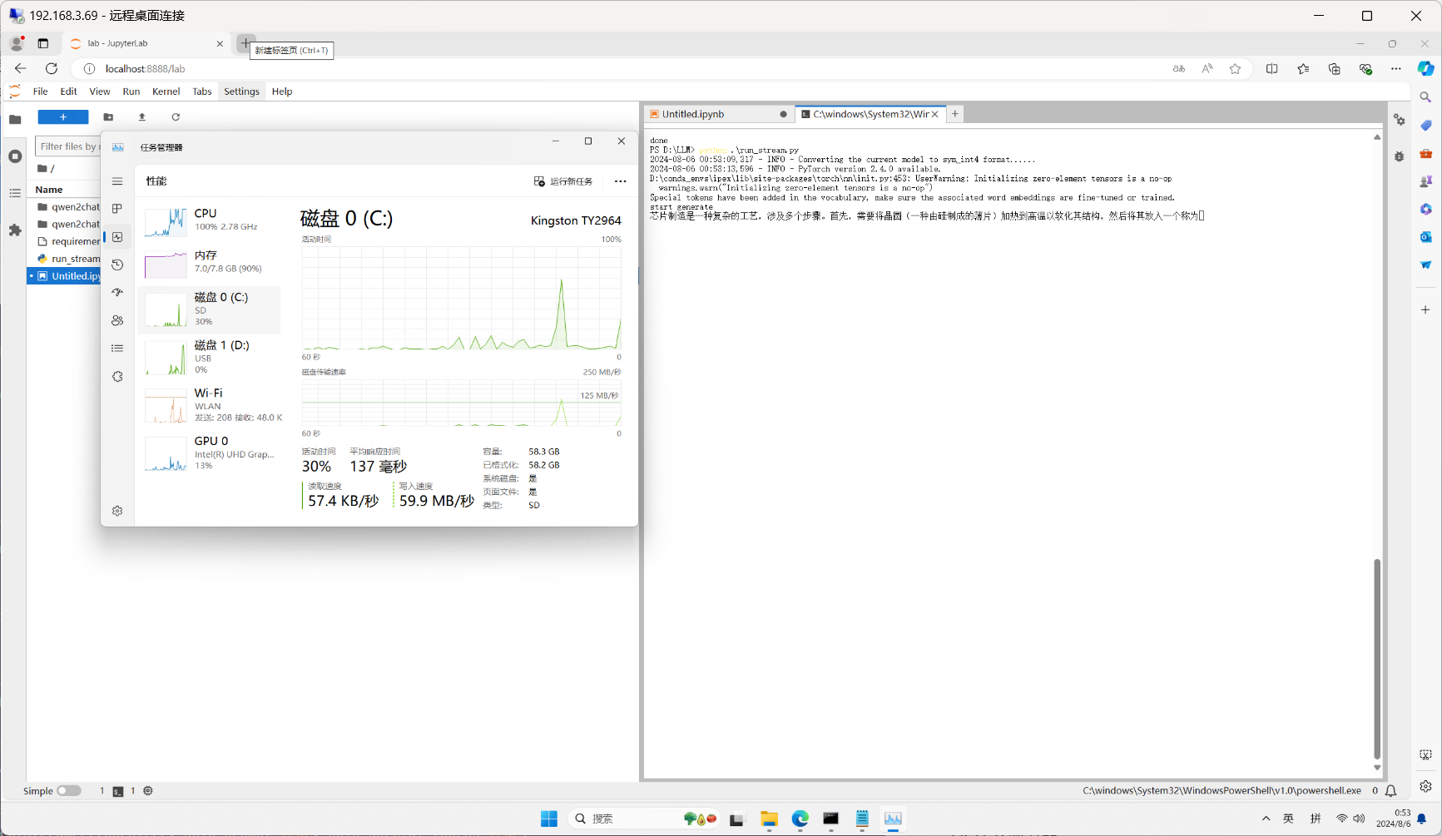Open the Table of Contents panel
The image size is (1442, 836).
point(15,193)
